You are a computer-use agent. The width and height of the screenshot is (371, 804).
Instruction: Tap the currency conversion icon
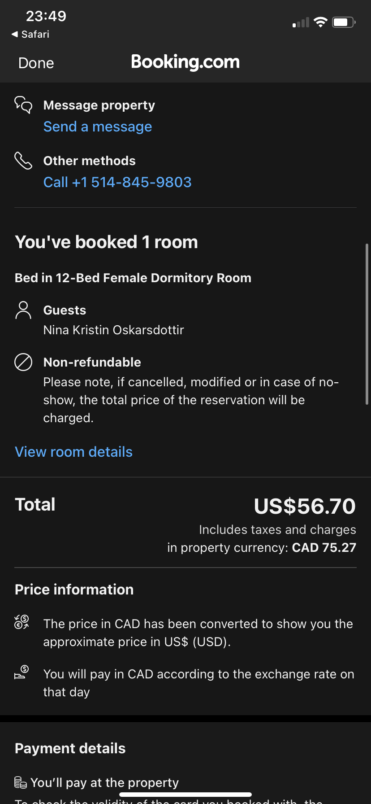[x=22, y=622]
